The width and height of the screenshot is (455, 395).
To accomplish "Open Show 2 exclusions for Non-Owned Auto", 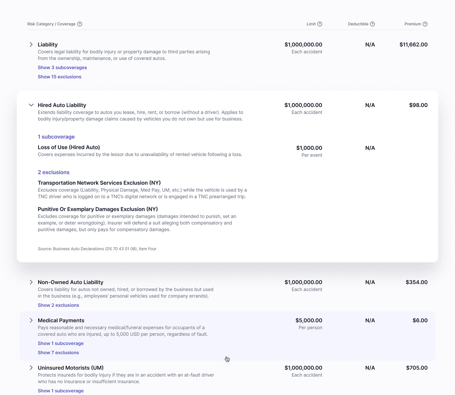I will tap(58, 305).
